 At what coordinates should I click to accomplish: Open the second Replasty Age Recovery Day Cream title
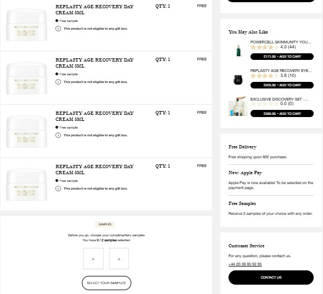click(94, 63)
